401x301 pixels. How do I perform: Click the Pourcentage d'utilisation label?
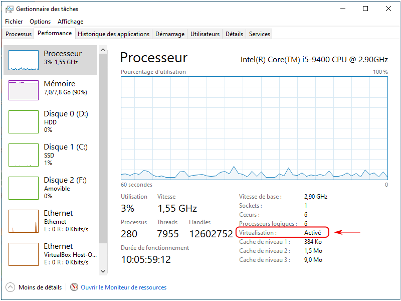153,72
